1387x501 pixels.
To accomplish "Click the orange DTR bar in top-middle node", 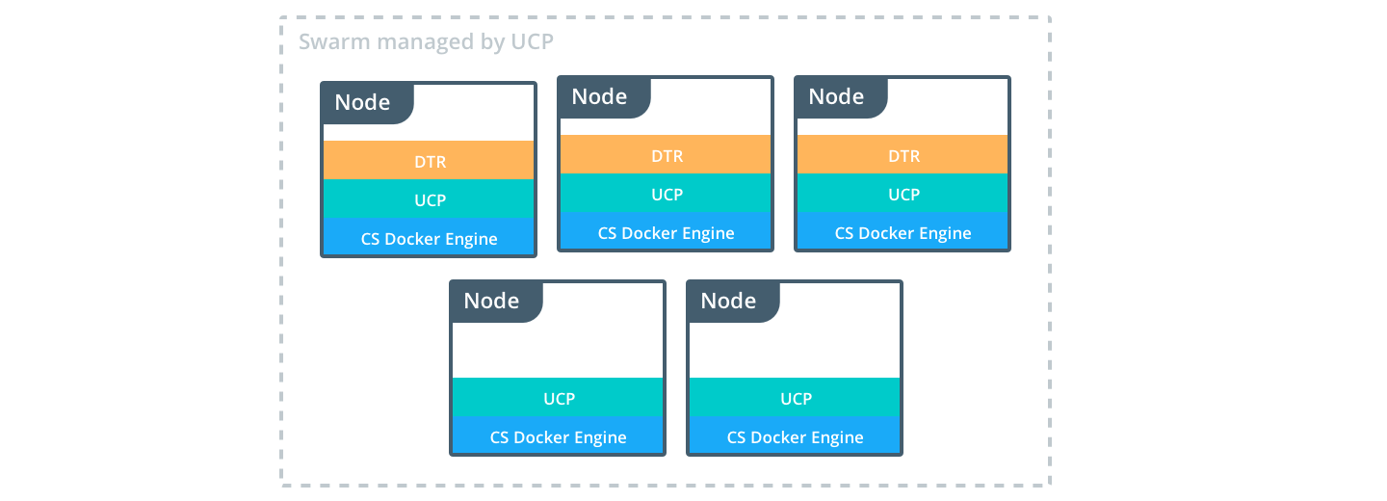I will pos(666,155).
